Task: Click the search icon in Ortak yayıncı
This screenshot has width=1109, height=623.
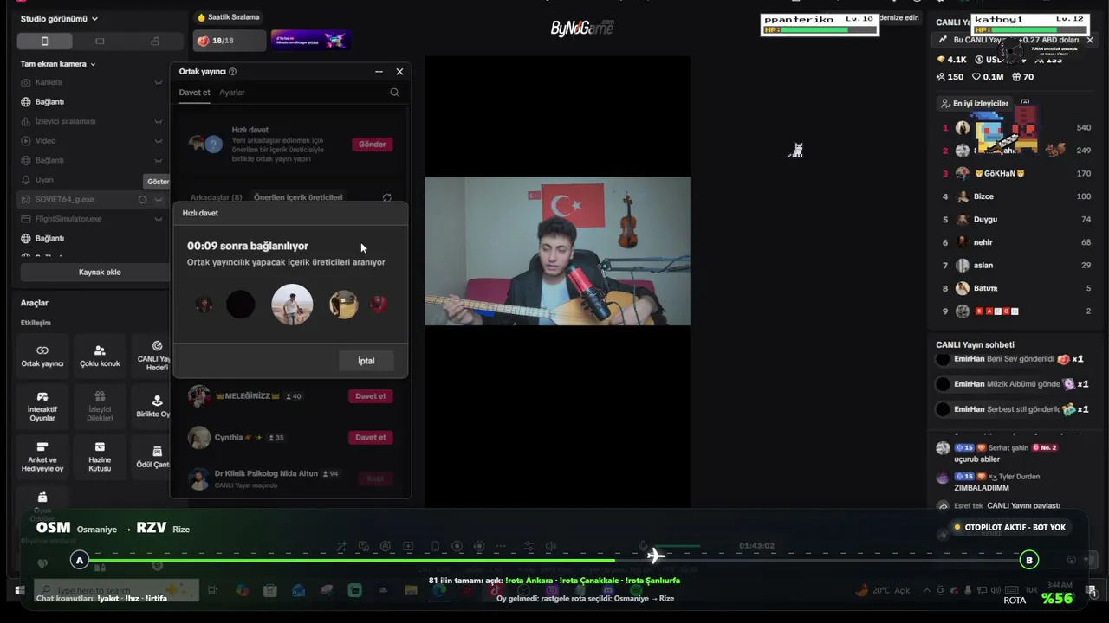Action: pyautogui.click(x=394, y=93)
